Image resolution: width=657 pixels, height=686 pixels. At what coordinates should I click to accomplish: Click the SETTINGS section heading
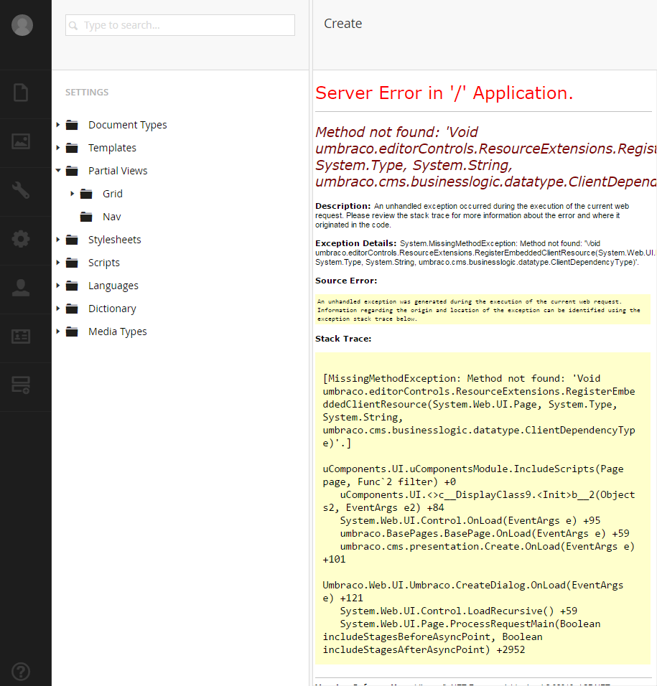point(87,93)
